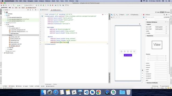Open the Pixel 3 device preview dropdown

coord(122,15)
